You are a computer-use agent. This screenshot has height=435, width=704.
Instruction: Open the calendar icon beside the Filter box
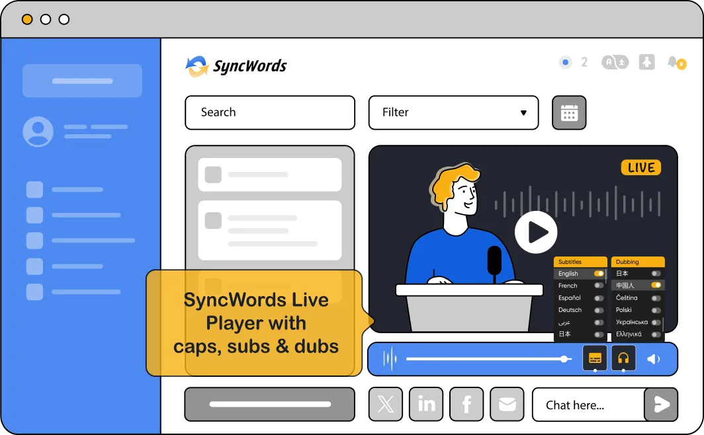568,112
